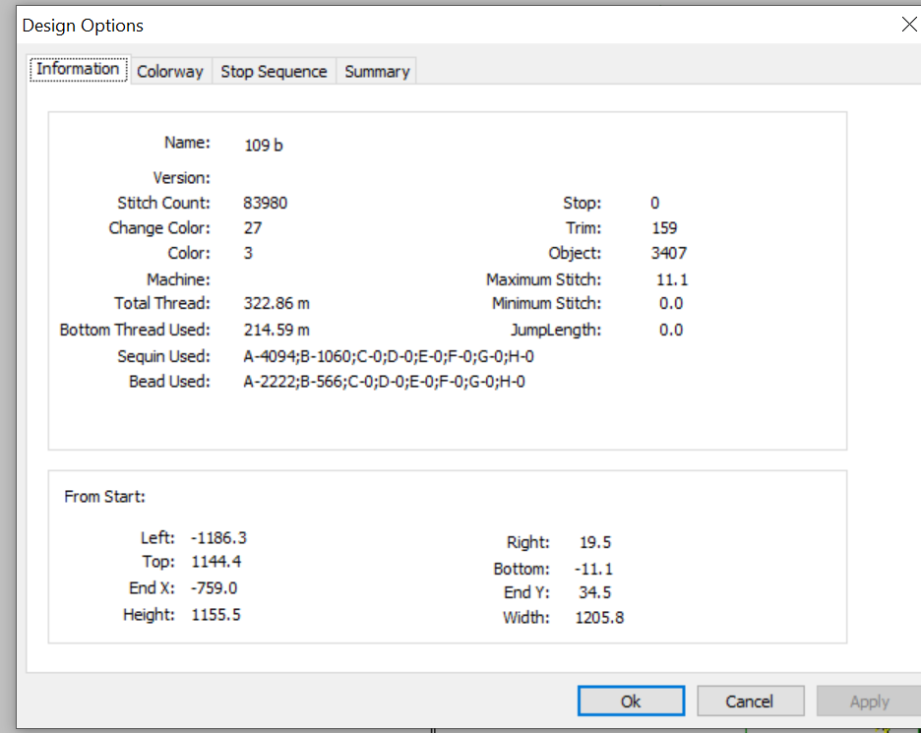Image resolution: width=921 pixels, height=733 pixels.
Task: Click the greyed Apply button
Action: 869,702
